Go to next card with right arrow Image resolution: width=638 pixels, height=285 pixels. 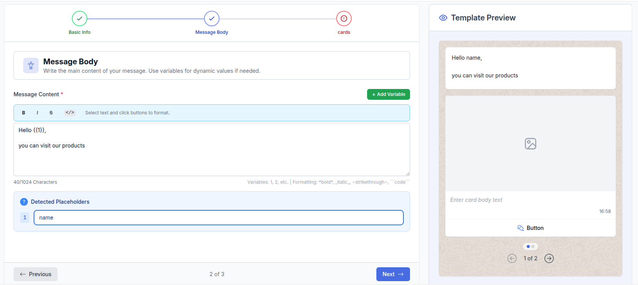(549, 258)
